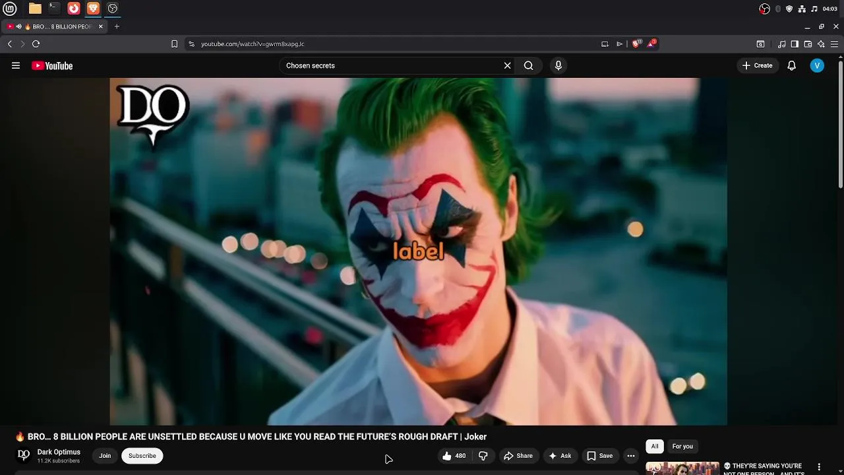Click the '11.2K subscribers' text
The width and height of the screenshot is (844, 475).
pos(59,461)
